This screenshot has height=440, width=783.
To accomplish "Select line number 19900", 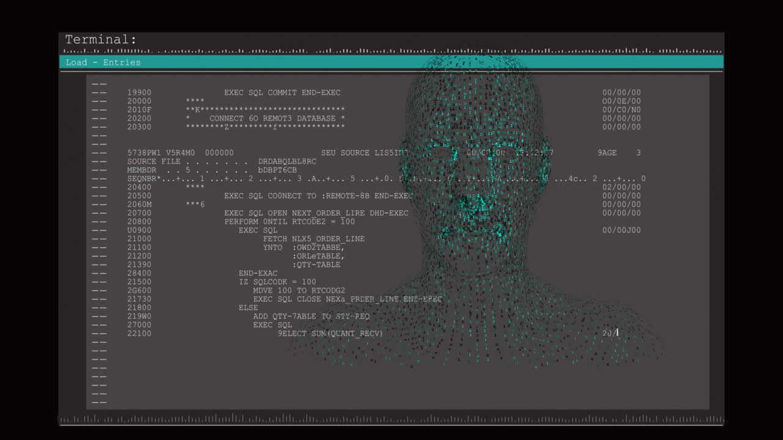I will 139,93.
